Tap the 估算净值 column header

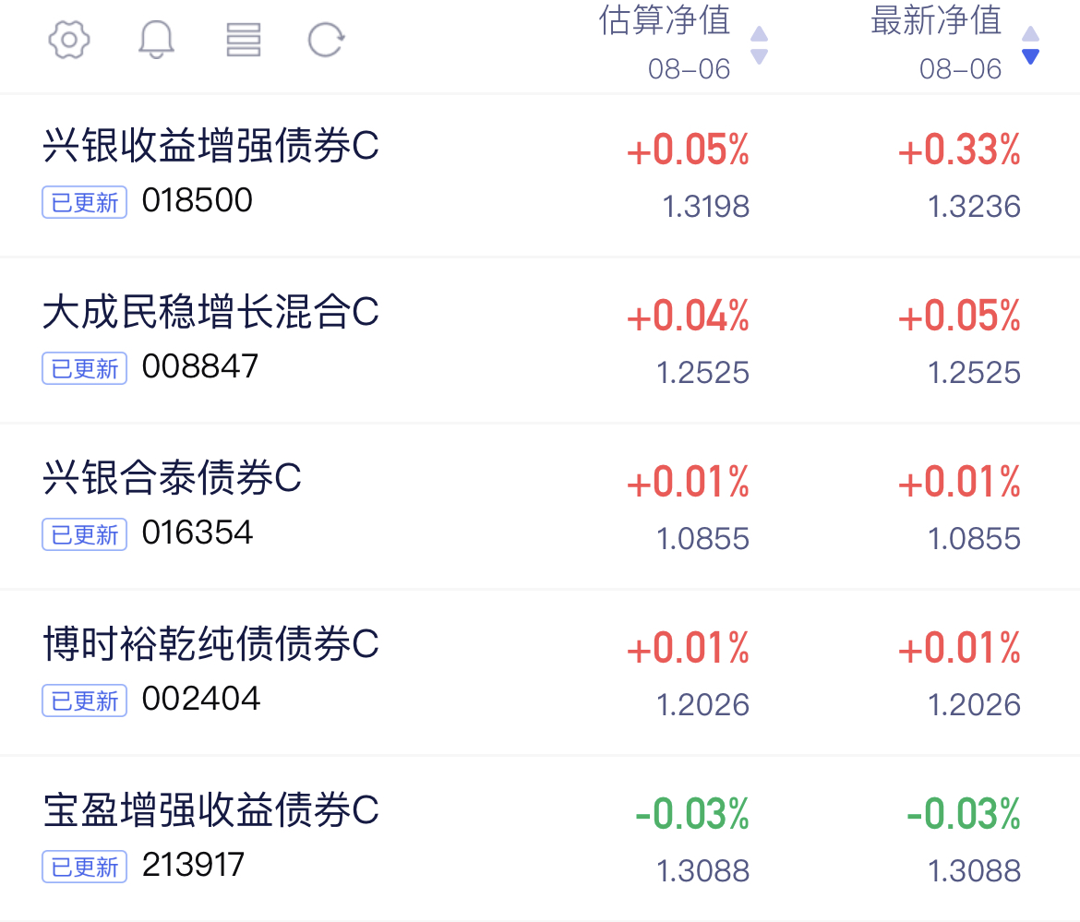click(665, 20)
